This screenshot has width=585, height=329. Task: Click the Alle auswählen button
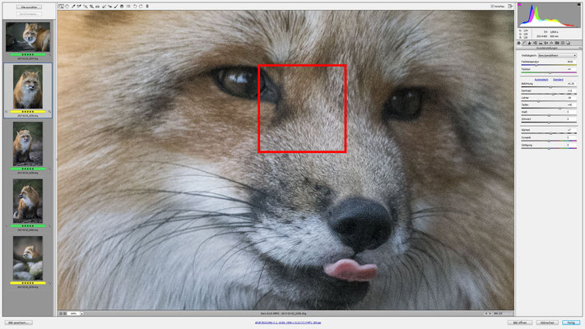29,7
